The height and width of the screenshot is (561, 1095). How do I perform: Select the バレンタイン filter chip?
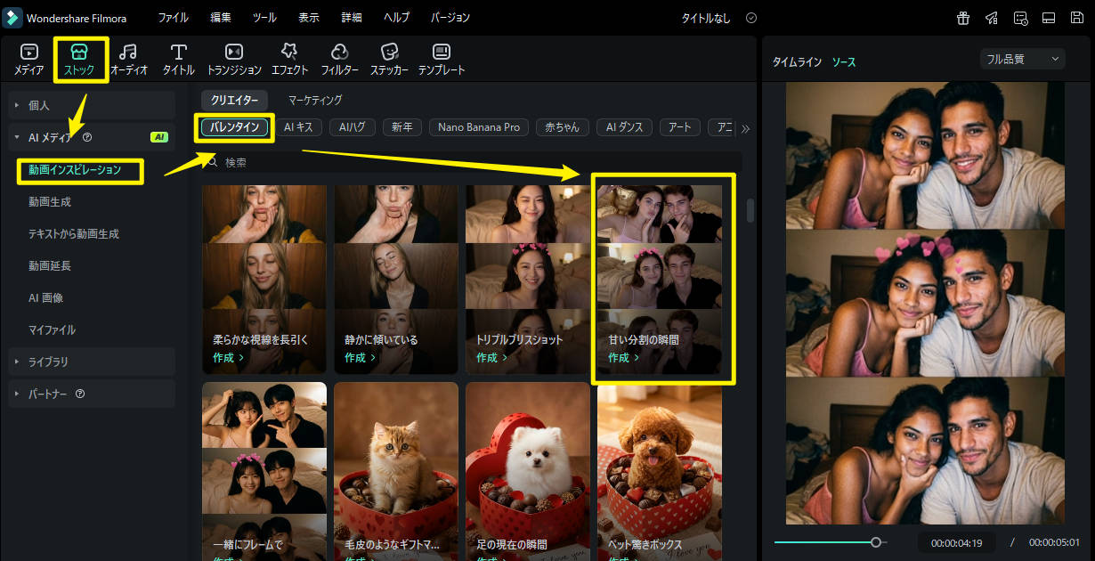pyautogui.click(x=234, y=127)
